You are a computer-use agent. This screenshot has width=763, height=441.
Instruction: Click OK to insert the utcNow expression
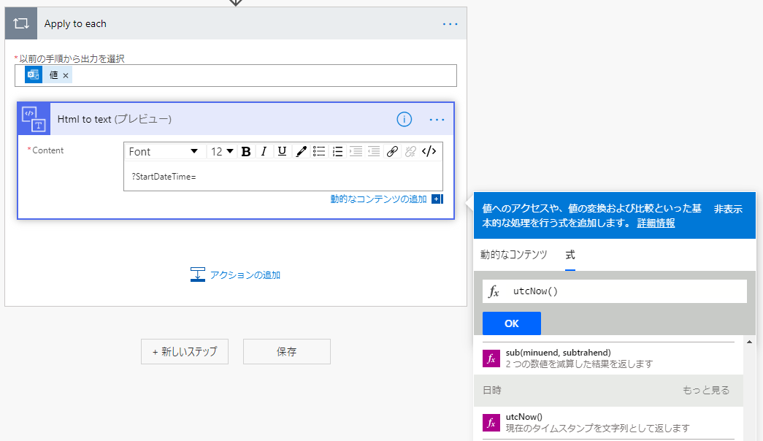pos(511,323)
